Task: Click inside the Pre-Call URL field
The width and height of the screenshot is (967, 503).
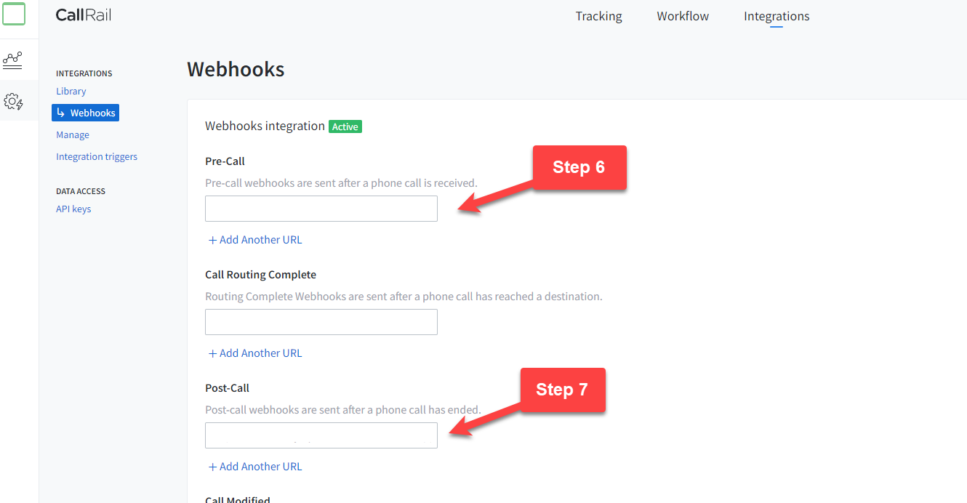Action: tap(321, 209)
